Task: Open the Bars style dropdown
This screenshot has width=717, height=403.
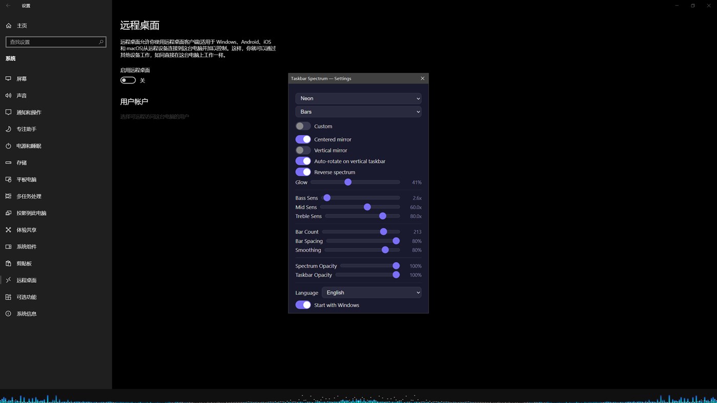Action: (x=358, y=112)
